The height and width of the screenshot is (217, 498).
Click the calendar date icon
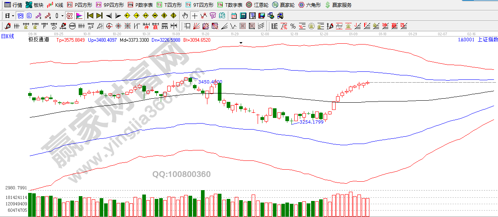(234, 16)
